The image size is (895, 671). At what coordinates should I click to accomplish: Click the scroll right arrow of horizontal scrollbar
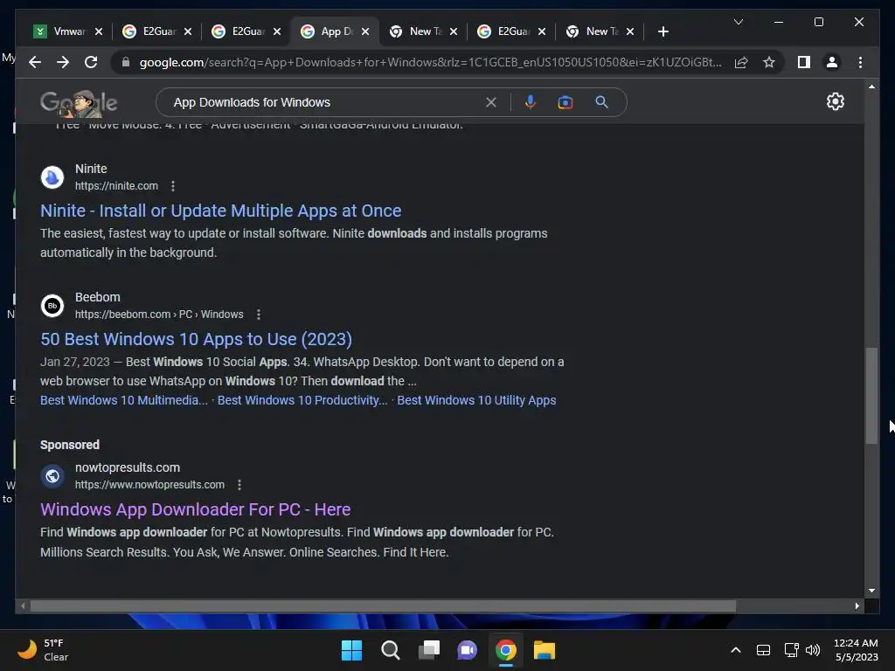pos(857,606)
